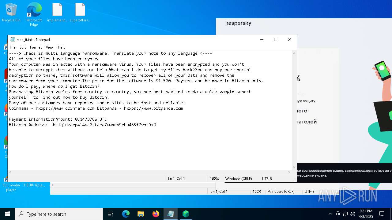This screenshot has height=220, width=392.
Task: Switch to Notepad taskbar button
Action: pos(171,214)
